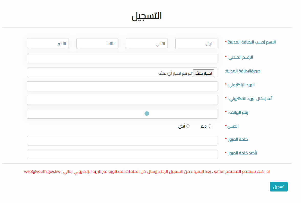Viewport: 301px width, 203px height.
Task: Click the web@youth.gov.kw email address
Action: point(42,172)
